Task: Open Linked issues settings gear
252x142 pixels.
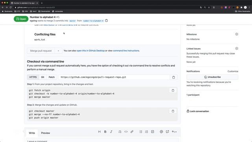Action: (237, 49)
